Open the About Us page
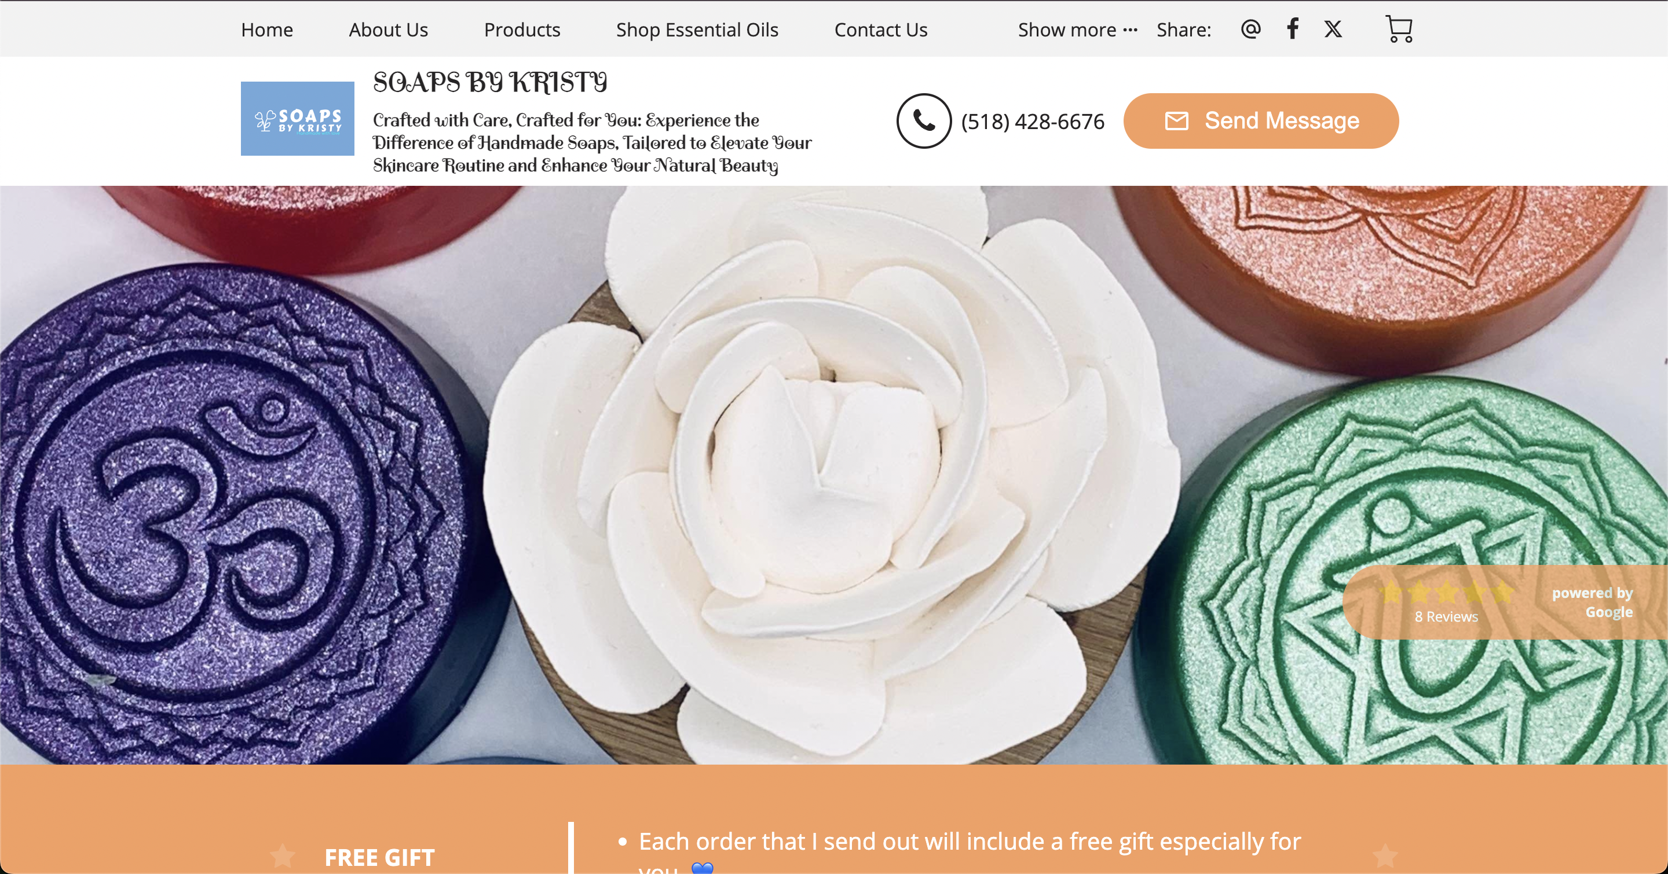The width and height of the screenshot is (1668, 874). (389, 30)
